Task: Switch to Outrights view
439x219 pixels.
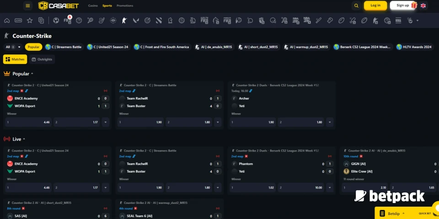Action: click(42, 59)
